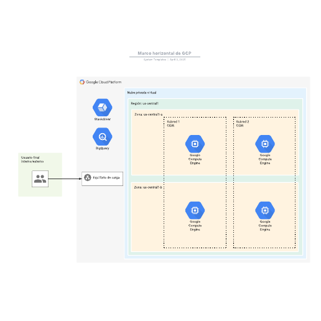Click the diagram title 'Marco horizontal de GCP'

click(x=165, y=53)
